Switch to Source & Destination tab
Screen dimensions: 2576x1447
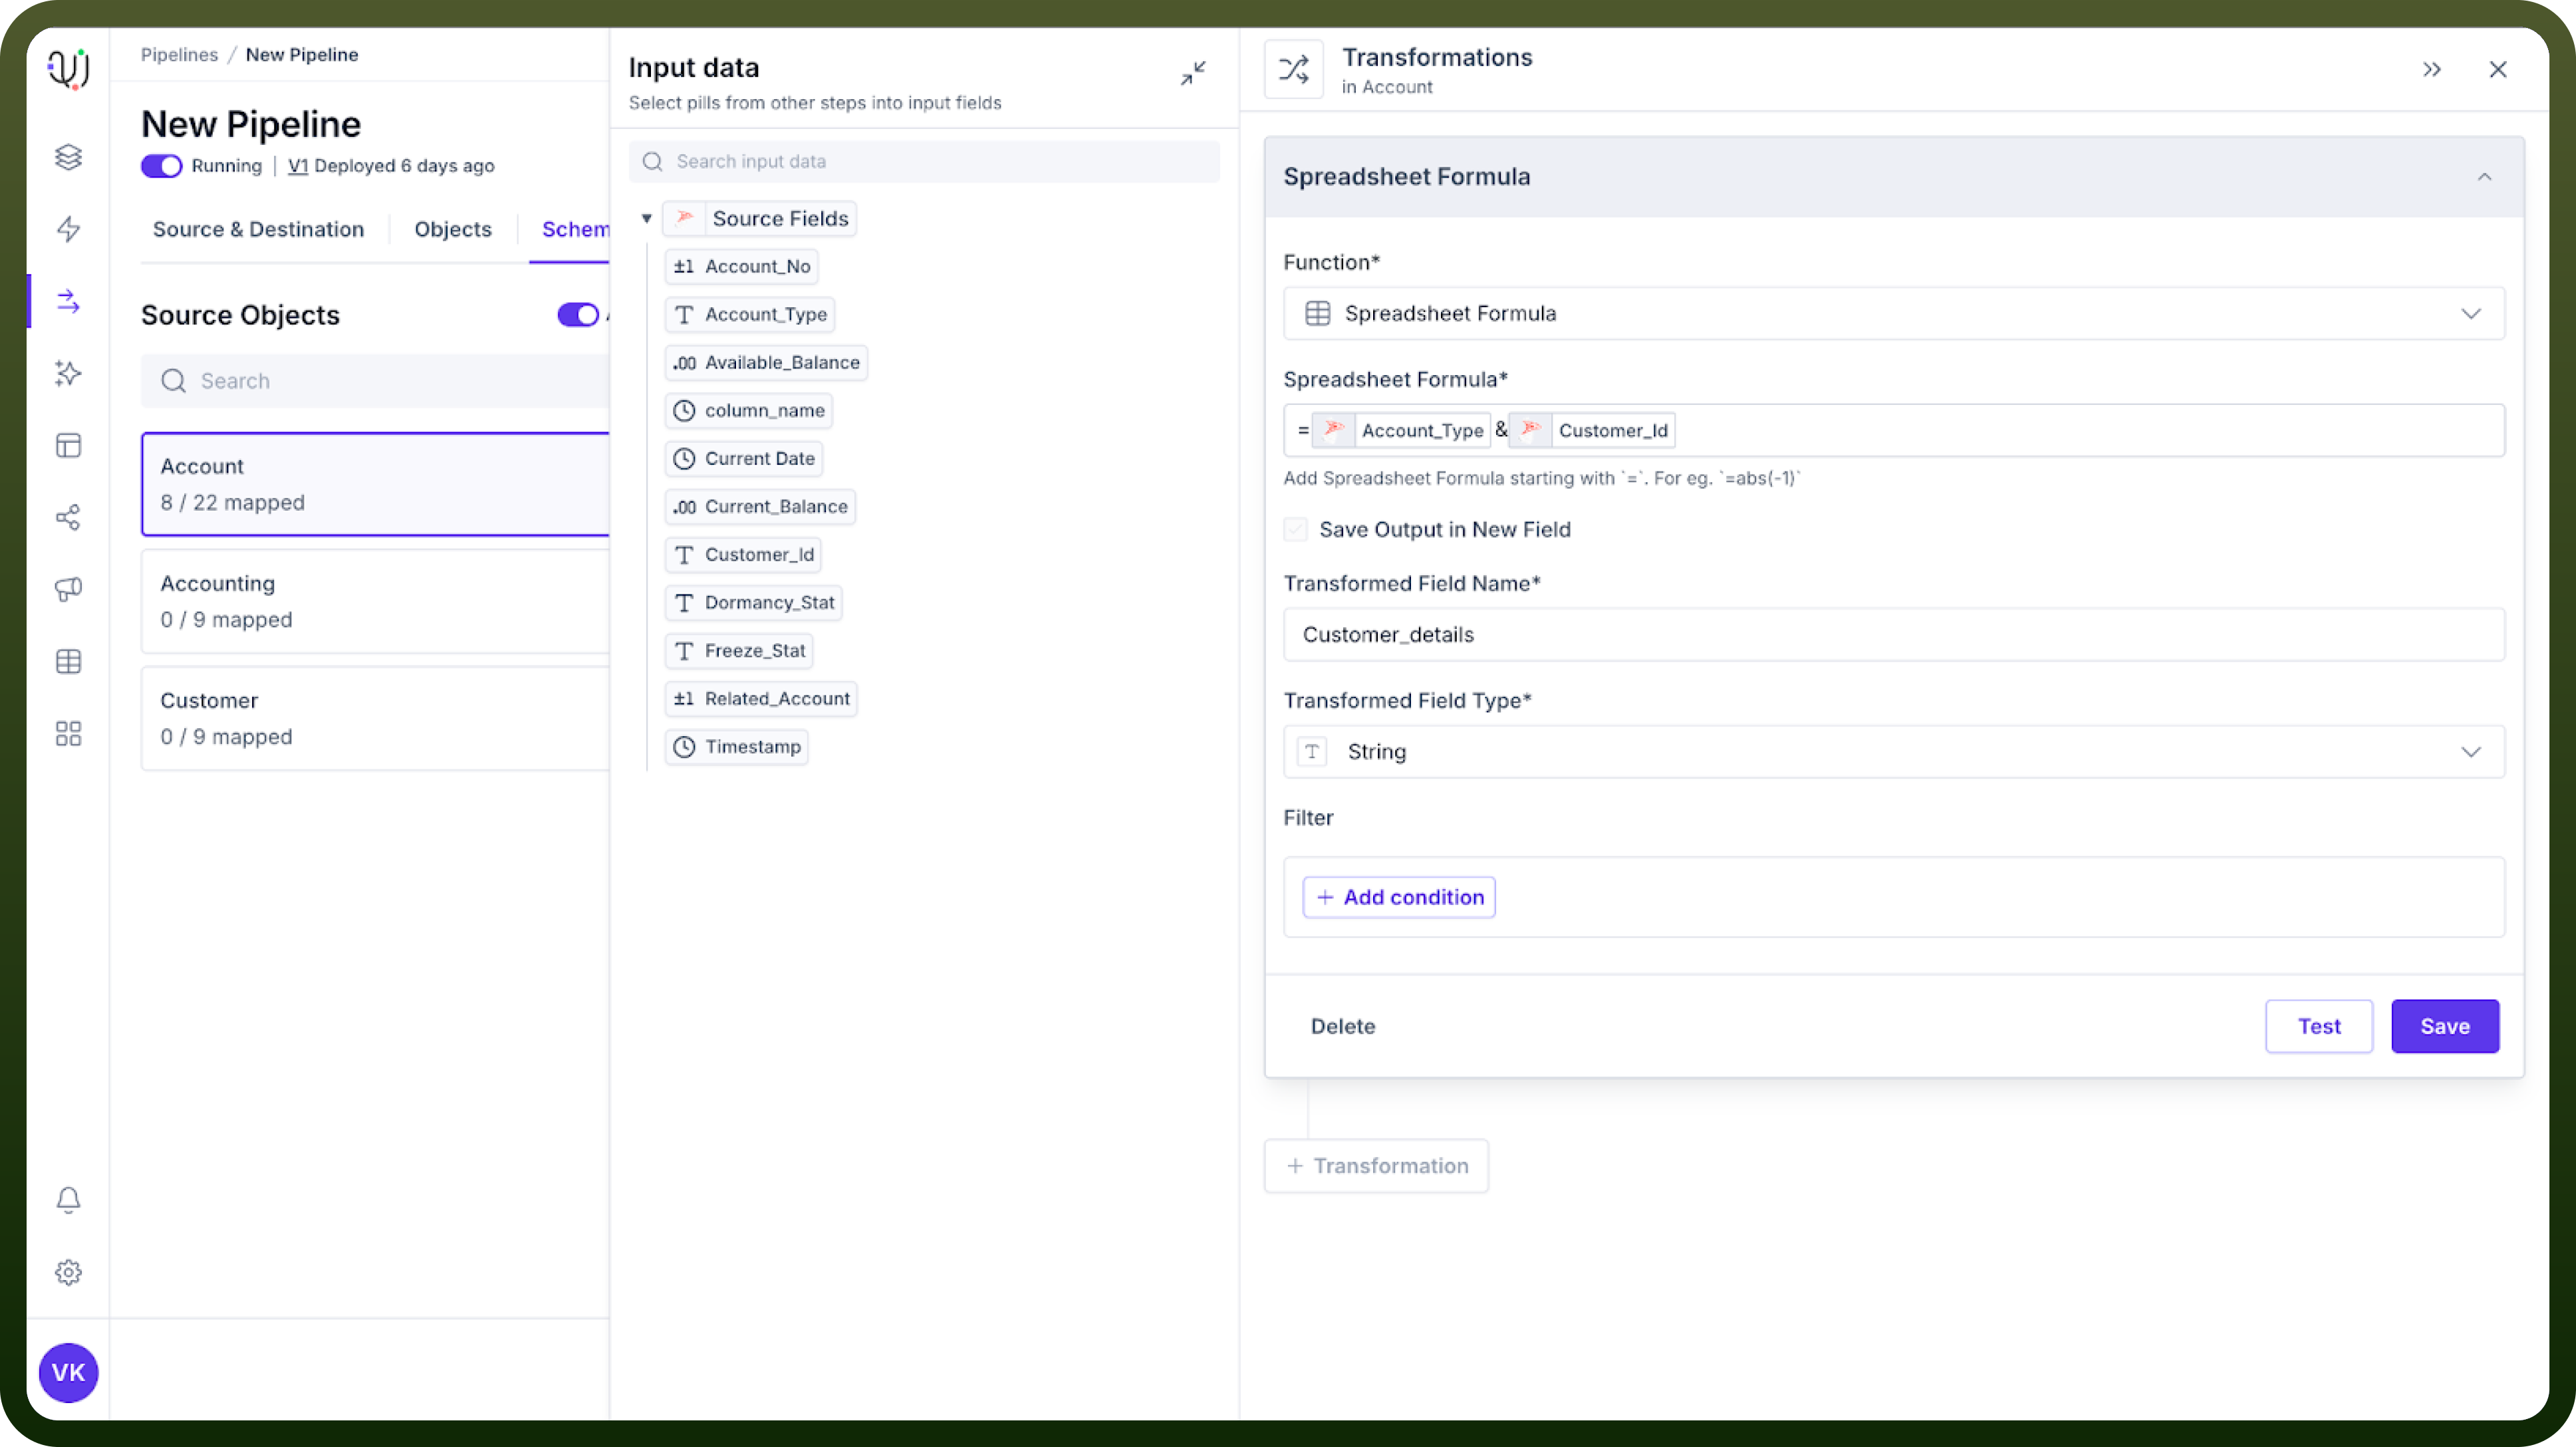coord(258,229)
